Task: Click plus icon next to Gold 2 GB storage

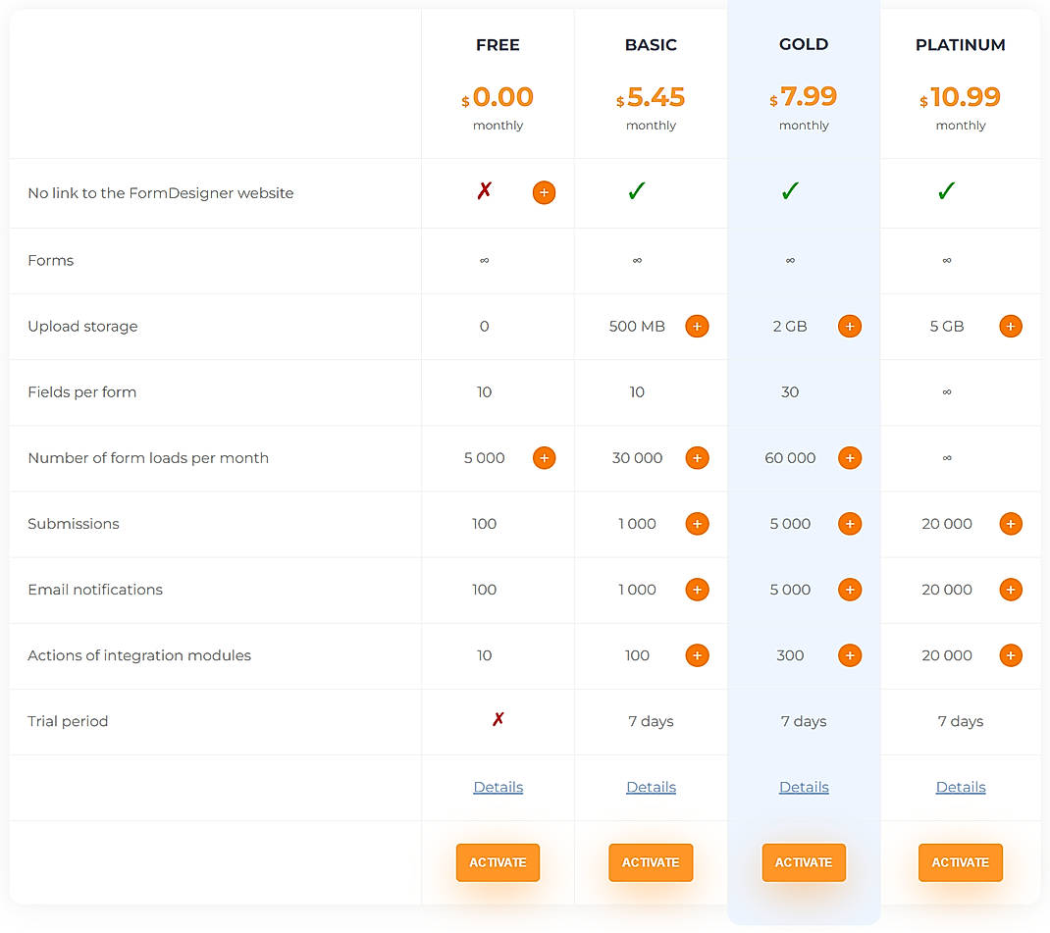Action: coord(850,326)
